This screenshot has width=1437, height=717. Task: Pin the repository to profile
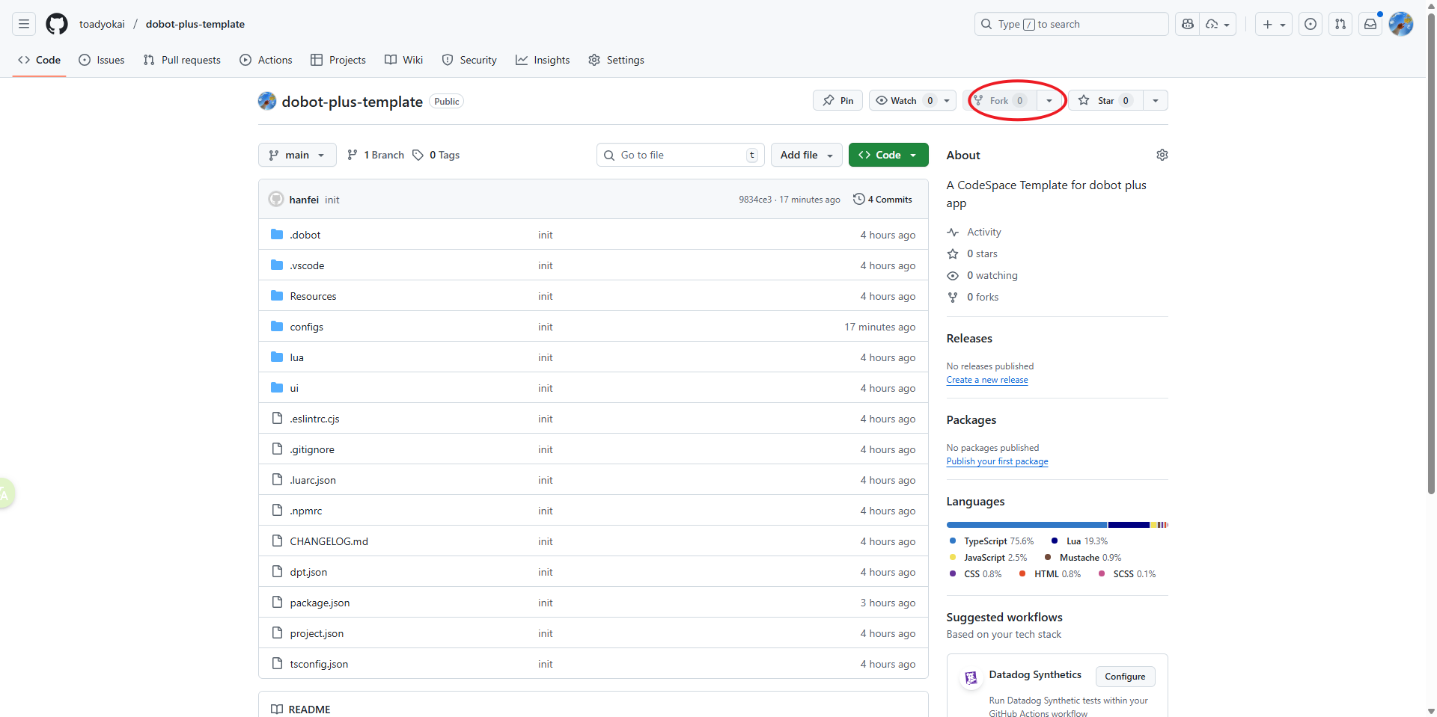pyautogui.click(x=838, y=100)
